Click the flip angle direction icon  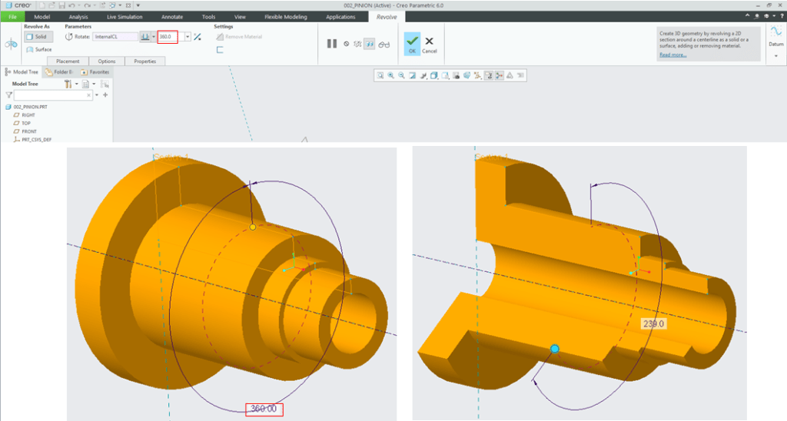tap(198, 37)
